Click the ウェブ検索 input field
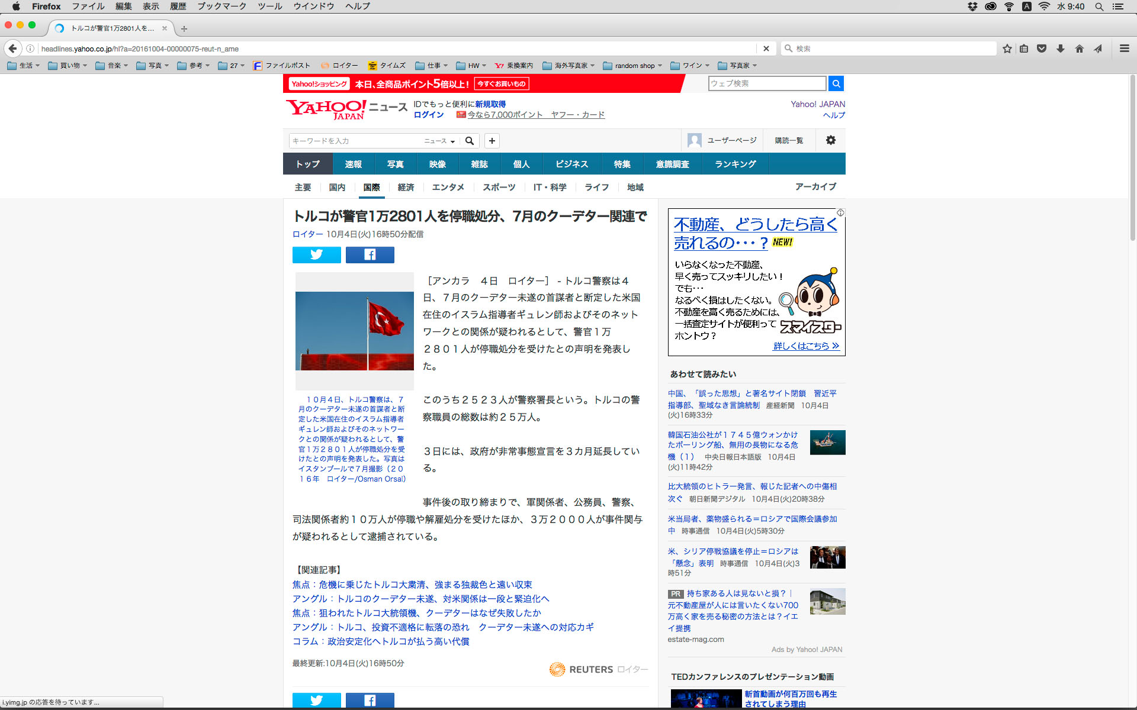The height and width of the screenshot is (710, 1137). (766, 83)
